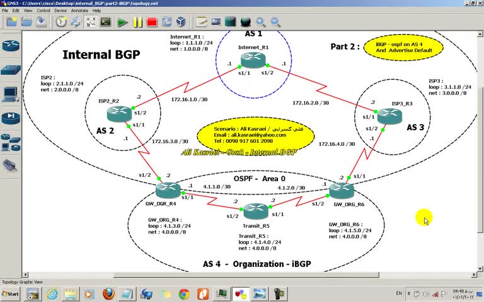Click the 'Part 2 :' label
This screenshot has height=302, width=484.
coord(345,47)
